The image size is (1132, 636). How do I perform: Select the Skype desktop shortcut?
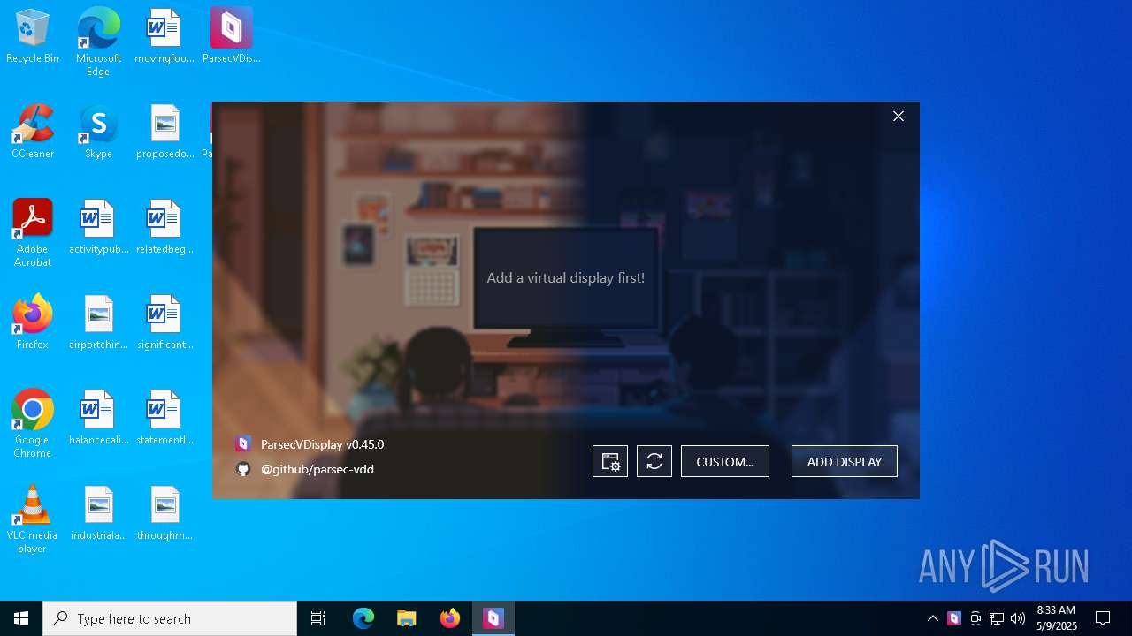(98, 132)
